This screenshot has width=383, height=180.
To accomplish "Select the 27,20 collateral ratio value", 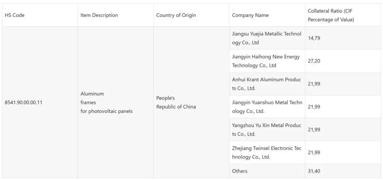I will pos(314,61).
